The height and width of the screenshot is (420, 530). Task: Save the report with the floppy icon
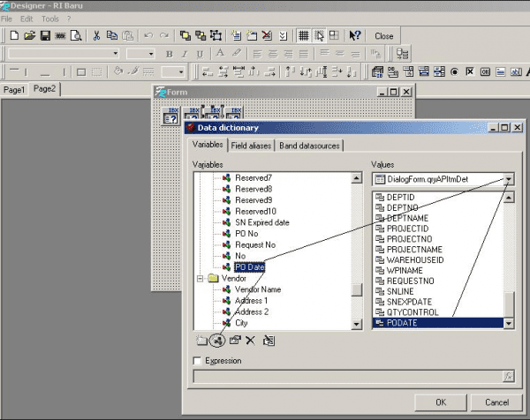tap(45, 35)
